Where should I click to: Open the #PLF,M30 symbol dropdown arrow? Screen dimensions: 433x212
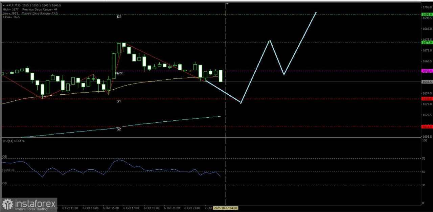pos(4,5)
